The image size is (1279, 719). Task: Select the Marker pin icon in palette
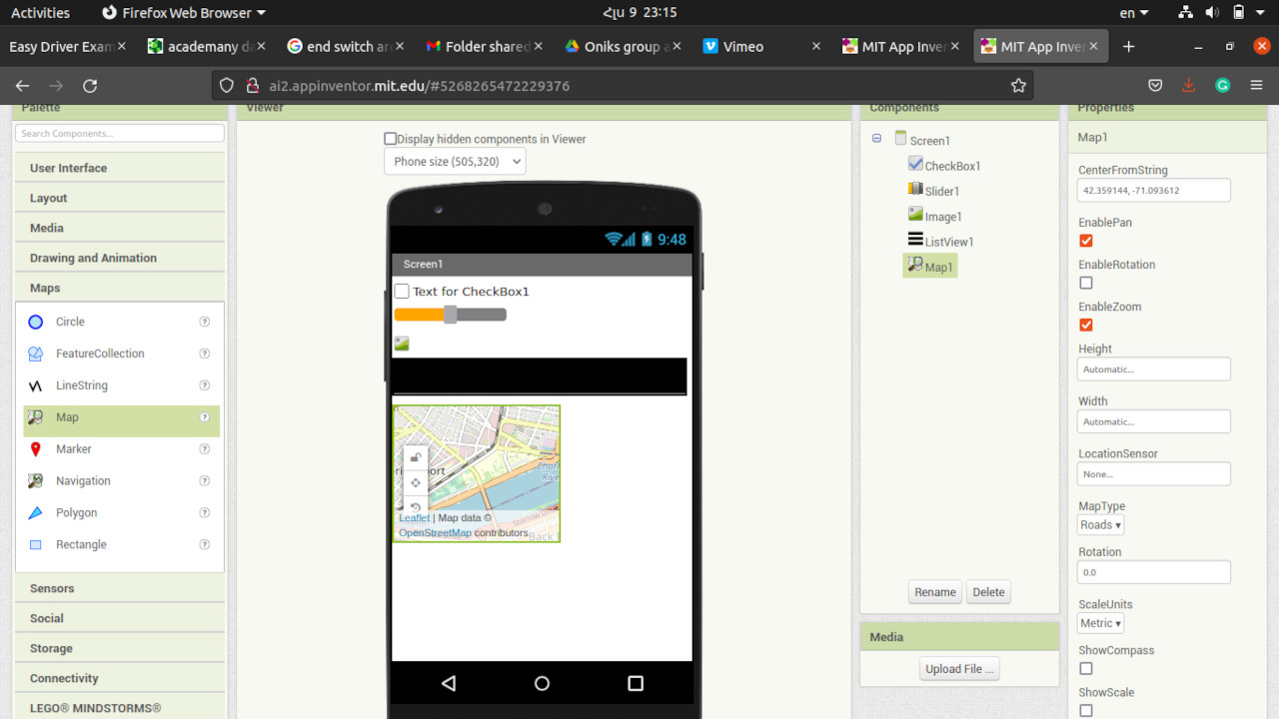tap(36, 449)
